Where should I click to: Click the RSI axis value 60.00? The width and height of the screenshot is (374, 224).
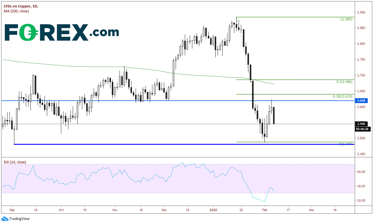(x=361, y=172)
